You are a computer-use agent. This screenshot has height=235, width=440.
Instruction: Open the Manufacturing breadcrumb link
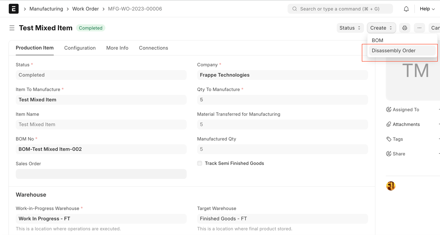pos(46,9)
